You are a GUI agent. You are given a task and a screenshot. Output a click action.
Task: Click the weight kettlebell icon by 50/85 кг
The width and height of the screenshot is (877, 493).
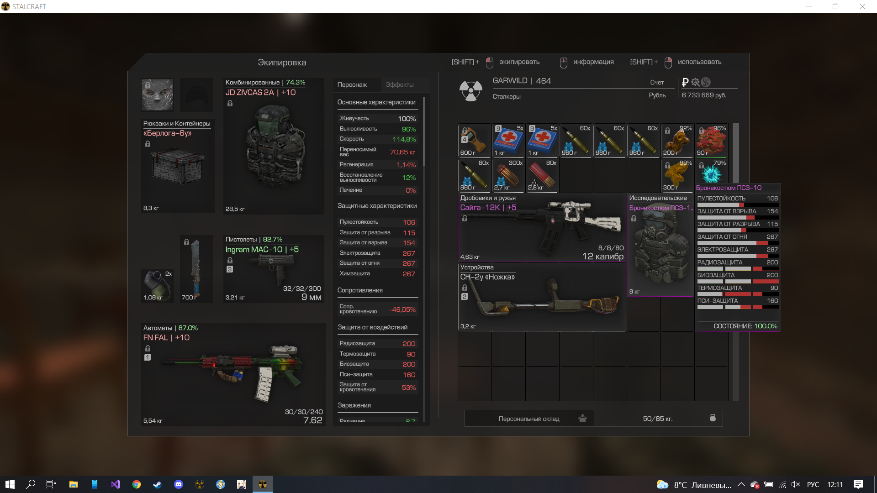(x=713, y=418)
